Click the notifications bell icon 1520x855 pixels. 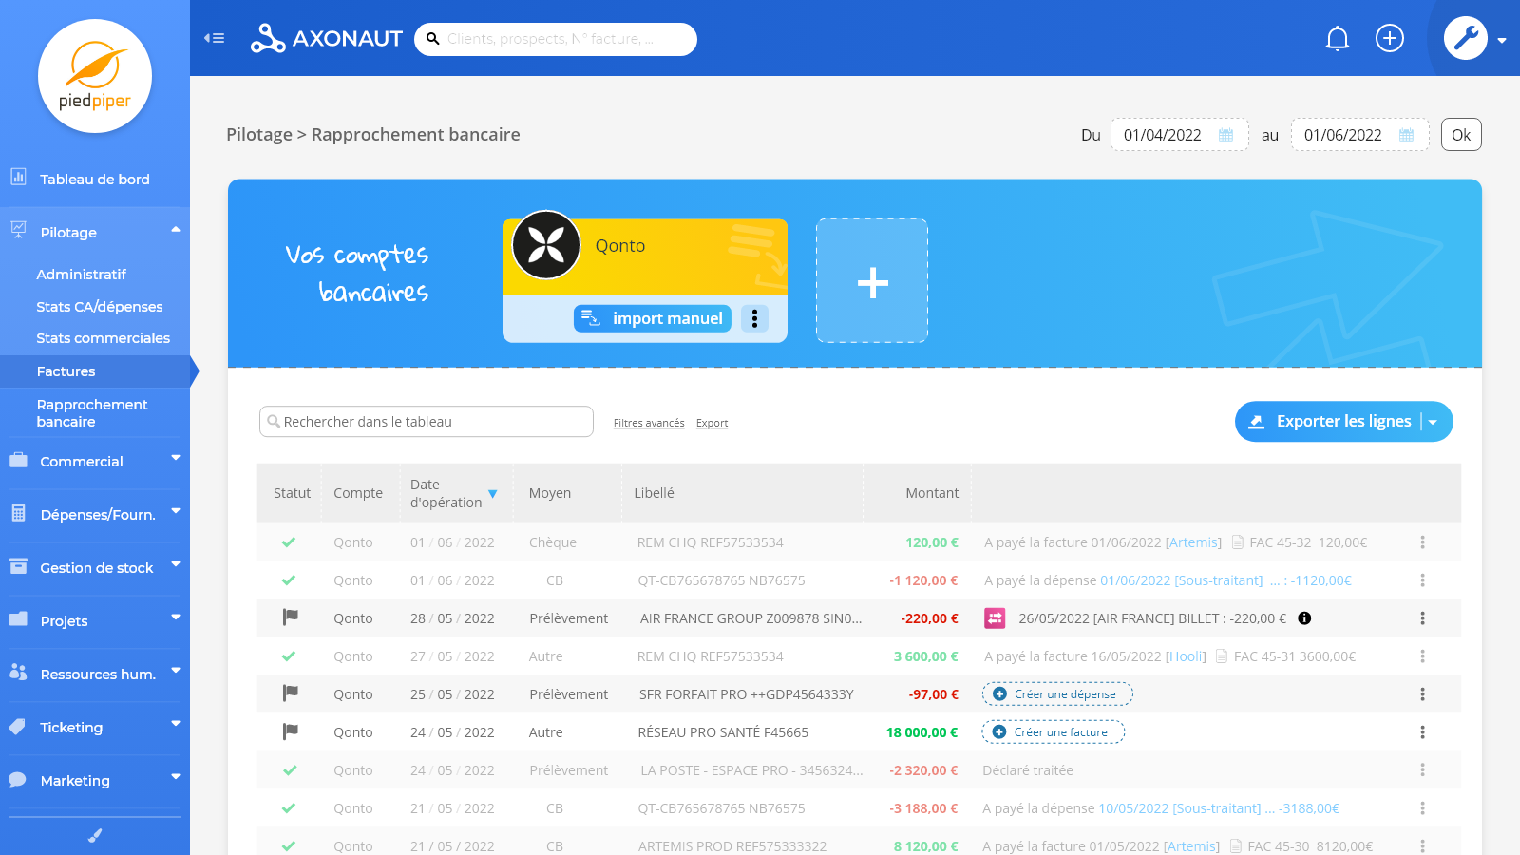pyautogui.click(x=1338, y=39)
